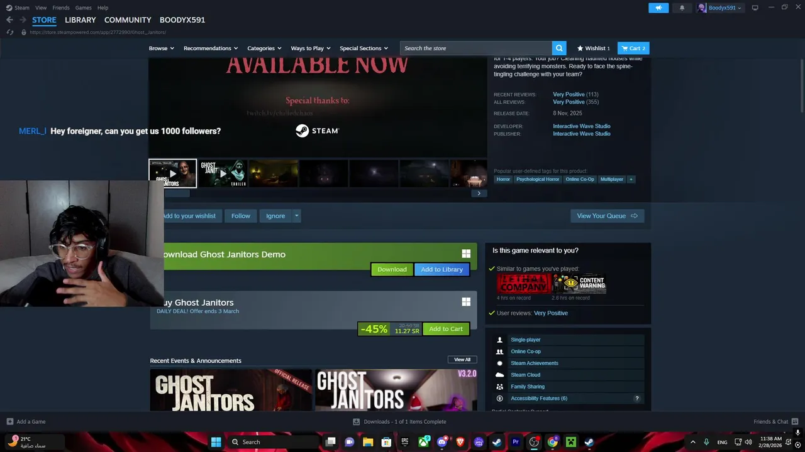Screen dimensions: 805x452
Task: Expand the Ways to Play menu
Action: click(x=311, y=48)
